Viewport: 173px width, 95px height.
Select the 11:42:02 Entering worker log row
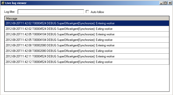pos(87,23)
